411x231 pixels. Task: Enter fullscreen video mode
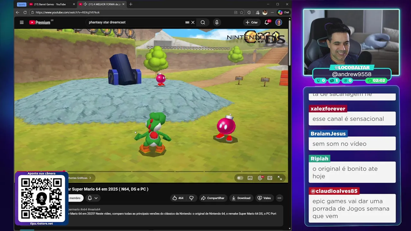point(280,178)
